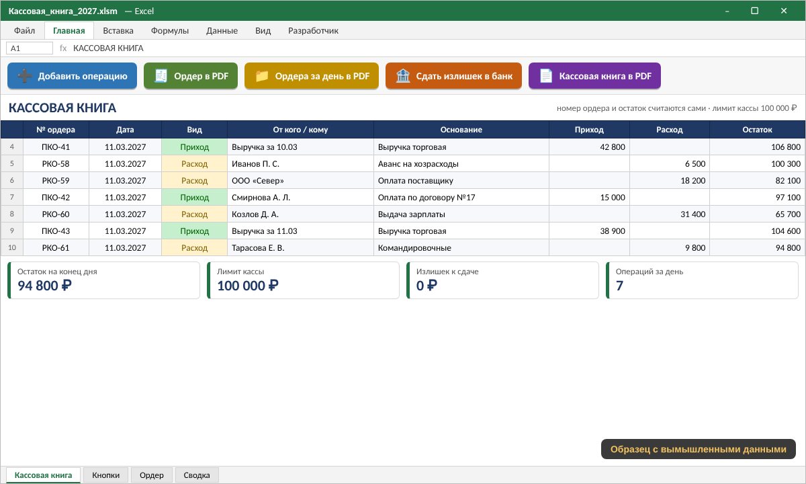Switch to the Кнопки sheet tab
This screenshot has width=806, height=484.
click(106, 475)
